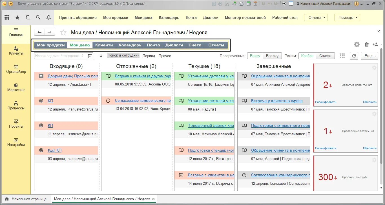Go back with the left arrow button
The height and width of the screenshot is (205, 385).
coord(39,32)
